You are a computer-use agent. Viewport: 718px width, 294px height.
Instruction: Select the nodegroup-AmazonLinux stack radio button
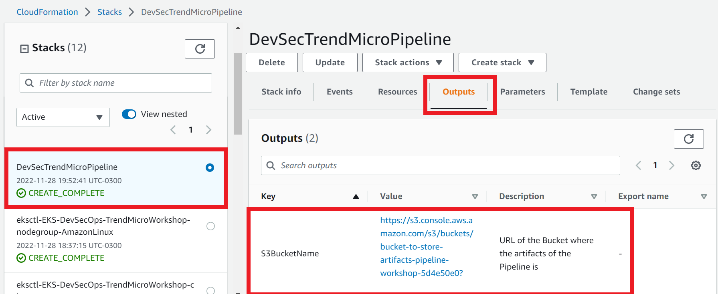210,226
